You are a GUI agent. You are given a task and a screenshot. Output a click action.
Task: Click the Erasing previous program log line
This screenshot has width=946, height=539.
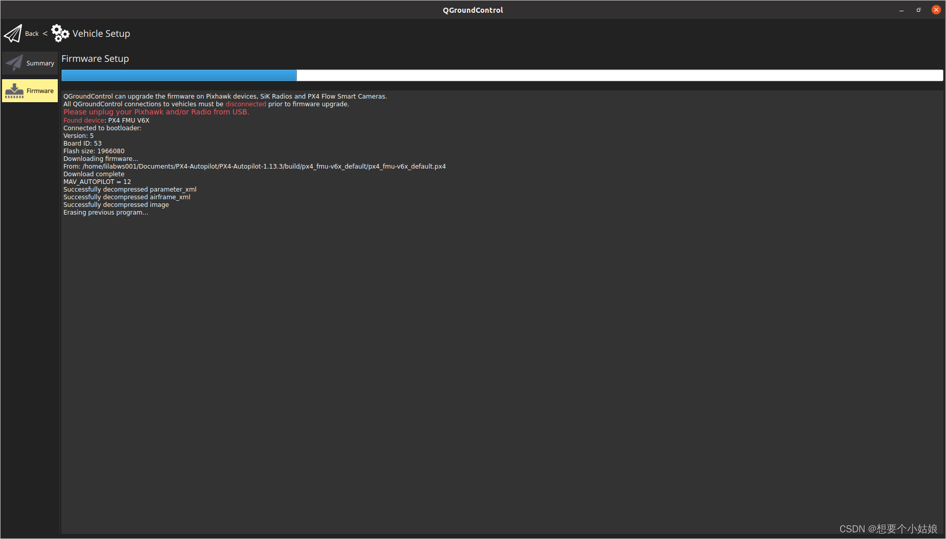pyautogui.click(x=105, y=212)
